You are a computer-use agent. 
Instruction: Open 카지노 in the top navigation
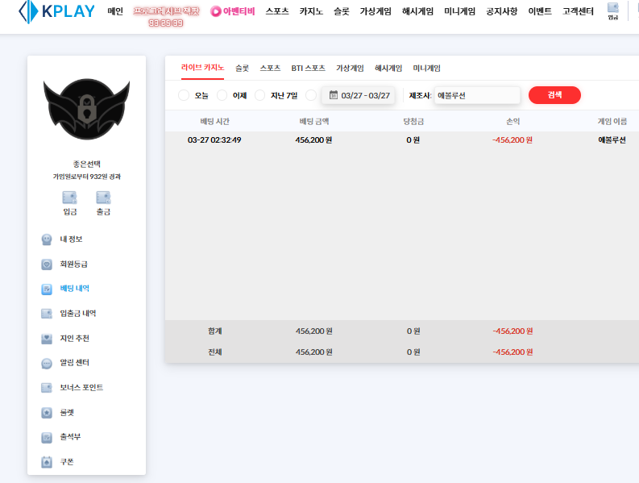click(311, 11)
